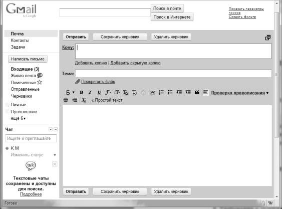
Task: Open Отправленные folder
Action: [25, 89]
